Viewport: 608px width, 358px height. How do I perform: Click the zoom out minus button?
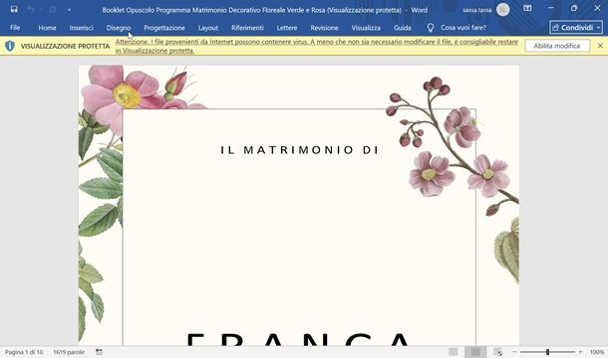[x=514, y=352]
